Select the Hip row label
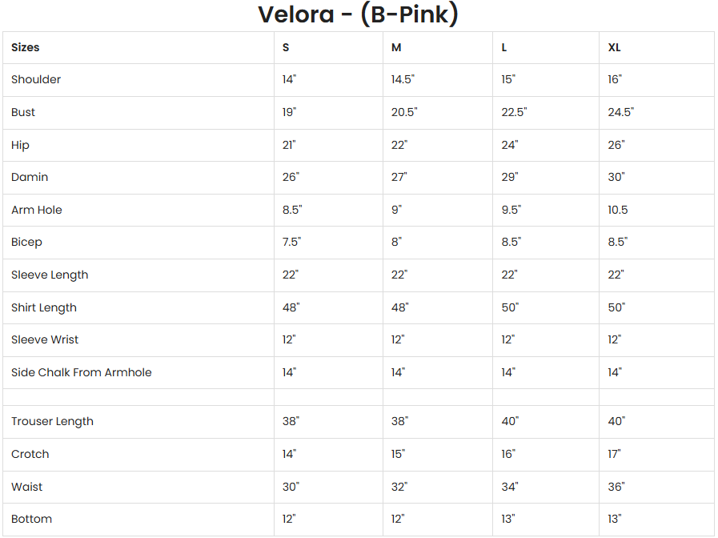The width and height of the screenshot is (718, 538). (x=20, y=145)
